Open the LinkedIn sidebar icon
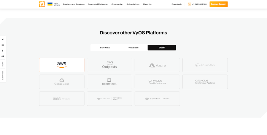 [x=3, y=45]
